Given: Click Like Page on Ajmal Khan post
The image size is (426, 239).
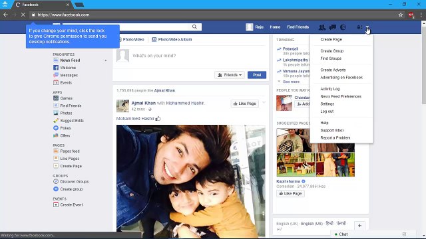Looking at the screenshot, I should click(245, 104).
